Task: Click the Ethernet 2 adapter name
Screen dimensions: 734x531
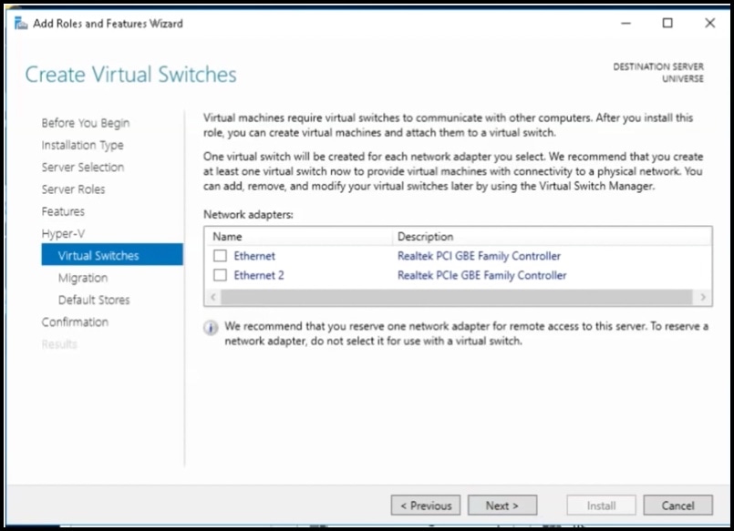Action: [x=258, y=276]
